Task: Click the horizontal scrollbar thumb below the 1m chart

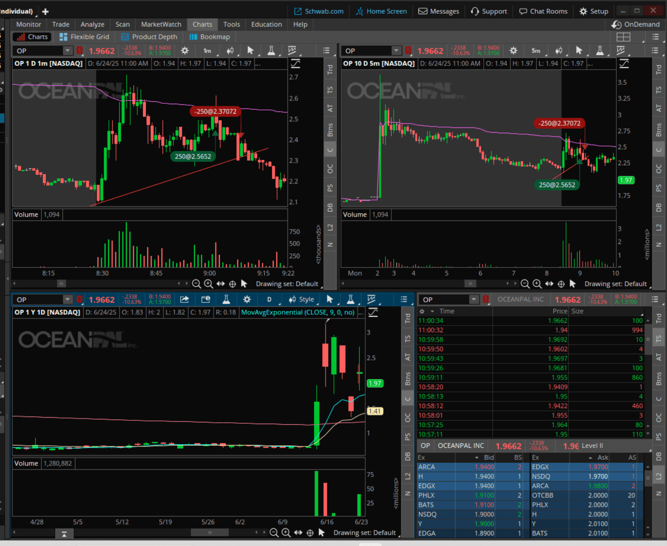Action: point(62,283)
